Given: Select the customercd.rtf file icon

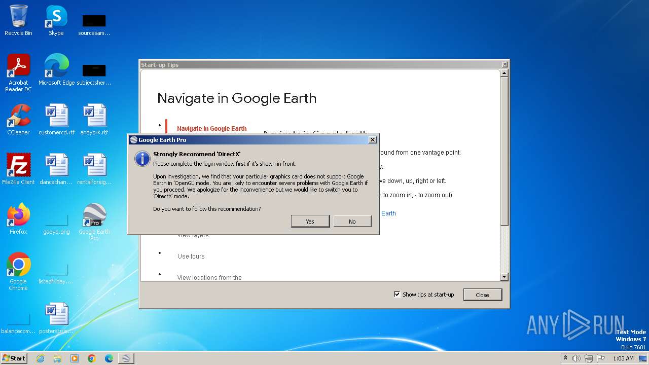Looking at the screenshot, I should 56,120.
